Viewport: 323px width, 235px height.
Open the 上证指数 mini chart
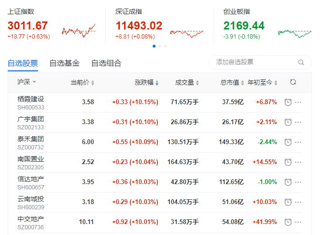point(78,30)
